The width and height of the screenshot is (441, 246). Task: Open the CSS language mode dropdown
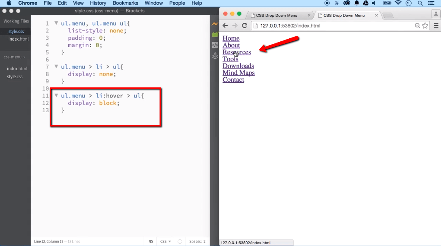165,241
